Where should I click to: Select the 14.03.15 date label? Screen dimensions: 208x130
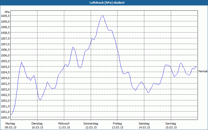point(144,127)
